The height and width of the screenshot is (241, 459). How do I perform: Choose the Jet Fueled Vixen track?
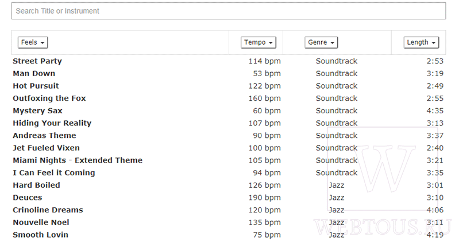point(46,148)
